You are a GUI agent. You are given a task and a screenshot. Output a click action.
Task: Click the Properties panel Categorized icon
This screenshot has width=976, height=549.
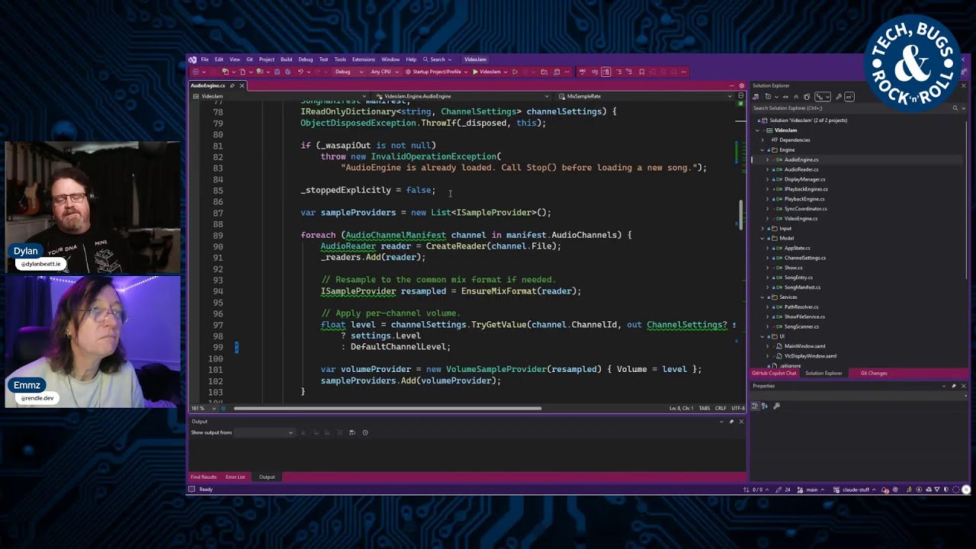pyautogui.click(x=756, y=406)
